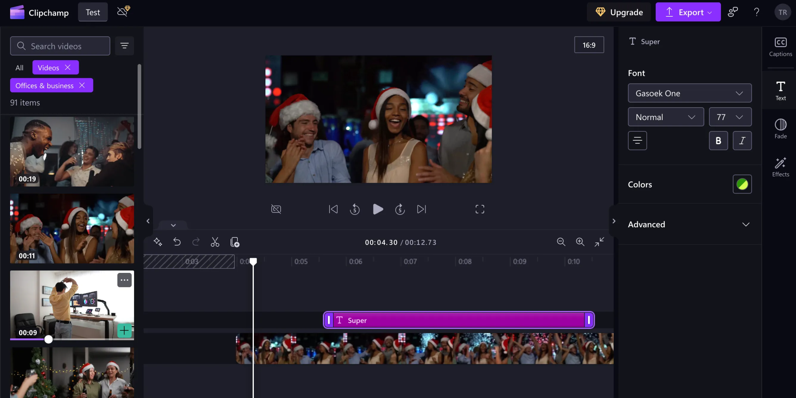Open the text color swatch

[x=743, y=184]
